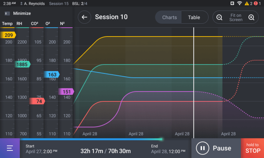
Task: Zoom in with the plus magnifier
Action: point(251,17)
